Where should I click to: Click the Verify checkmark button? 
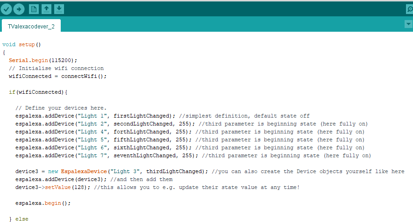click(6, 9)
